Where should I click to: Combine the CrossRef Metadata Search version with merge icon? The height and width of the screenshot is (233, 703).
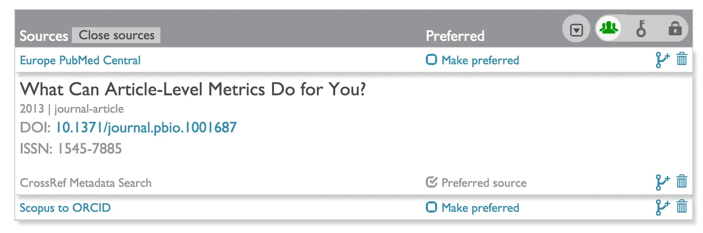[662, 182]
